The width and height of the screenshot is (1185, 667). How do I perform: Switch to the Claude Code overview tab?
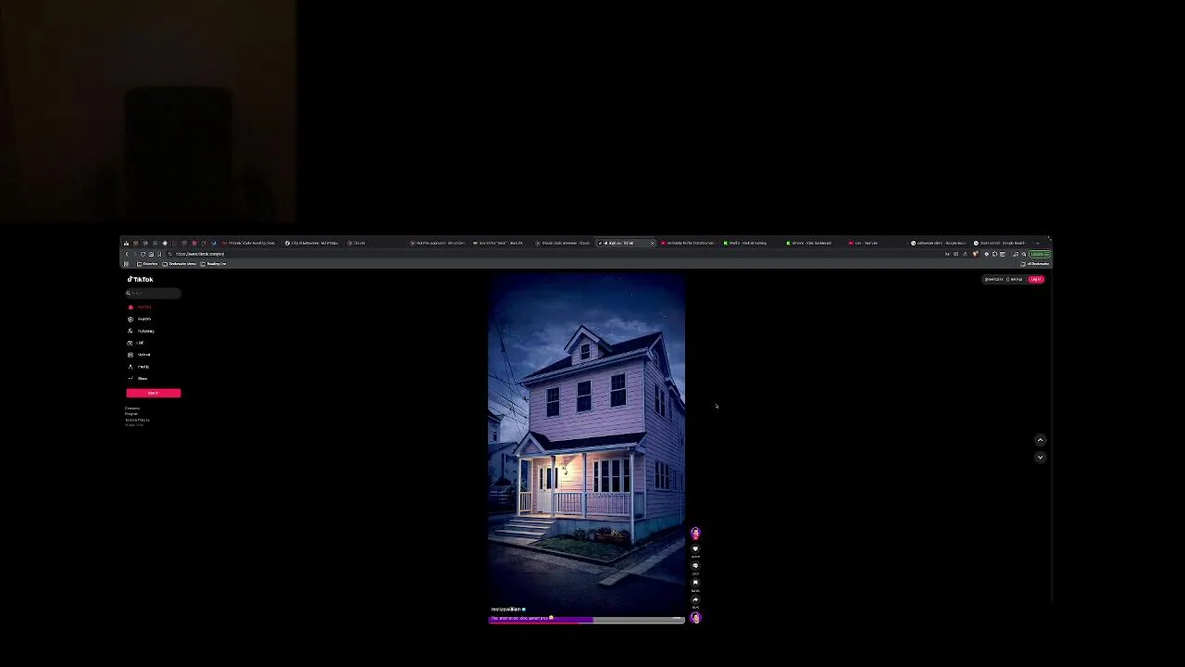coord(563,243)
